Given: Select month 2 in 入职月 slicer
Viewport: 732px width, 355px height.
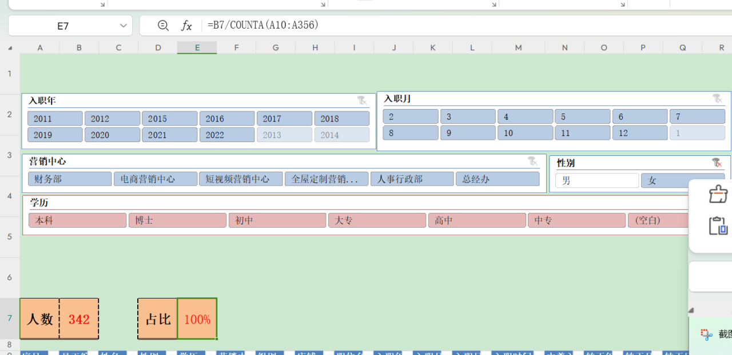Looking at the screenshot, I should click(411, 116).
